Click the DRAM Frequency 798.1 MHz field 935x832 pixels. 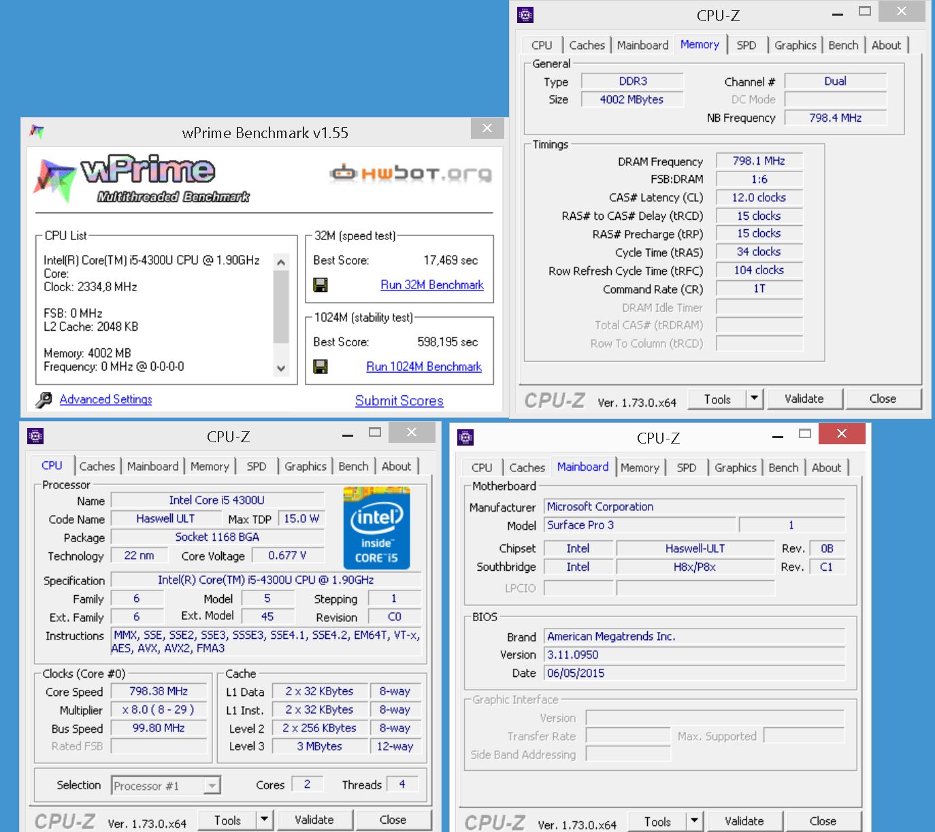(759, 161)
